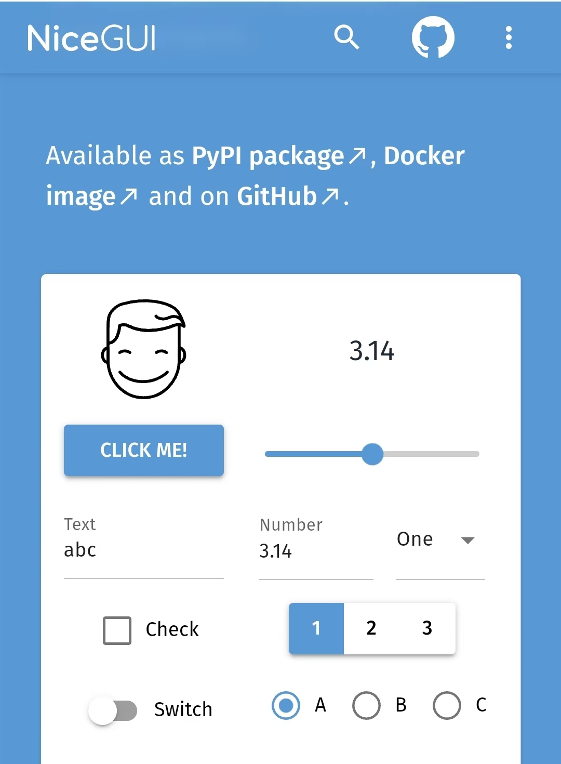This screenshot has height=764, width=561.
Task: Choose radio option C
Action: [x=447, y=705]
